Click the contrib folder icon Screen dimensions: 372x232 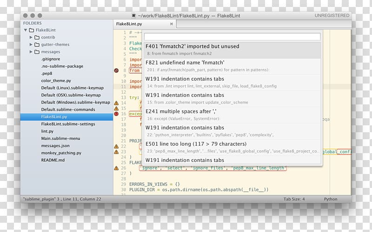pos(37,38)
